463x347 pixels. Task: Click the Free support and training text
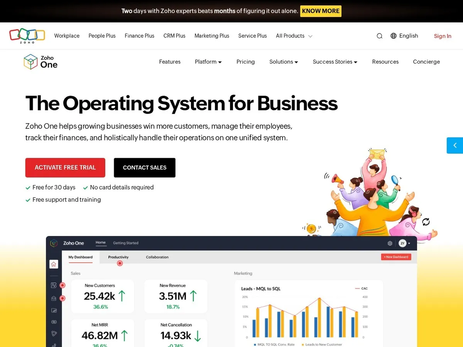click(67, 200)
